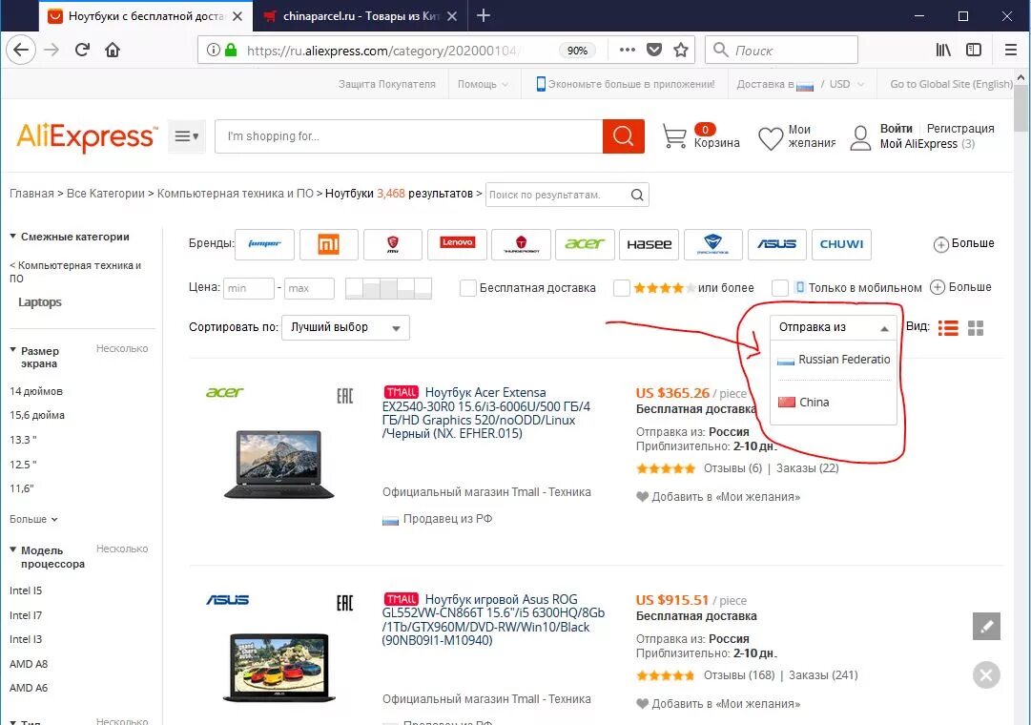
Task: Expand Больше brands button
Action: [963, 244]
